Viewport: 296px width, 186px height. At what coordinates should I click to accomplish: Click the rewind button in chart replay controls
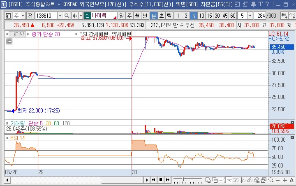click(153, 180)
